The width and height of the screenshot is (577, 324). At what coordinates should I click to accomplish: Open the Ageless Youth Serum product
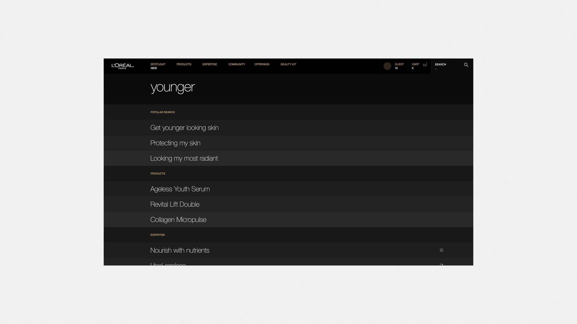click(x=288, y=189)
